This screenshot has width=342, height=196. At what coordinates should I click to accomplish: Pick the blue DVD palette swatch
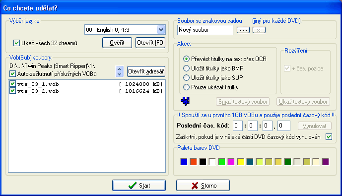click(184, 162)
